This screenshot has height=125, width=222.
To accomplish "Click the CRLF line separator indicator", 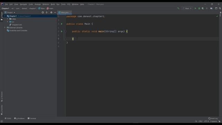I will (x=200, y=121).
